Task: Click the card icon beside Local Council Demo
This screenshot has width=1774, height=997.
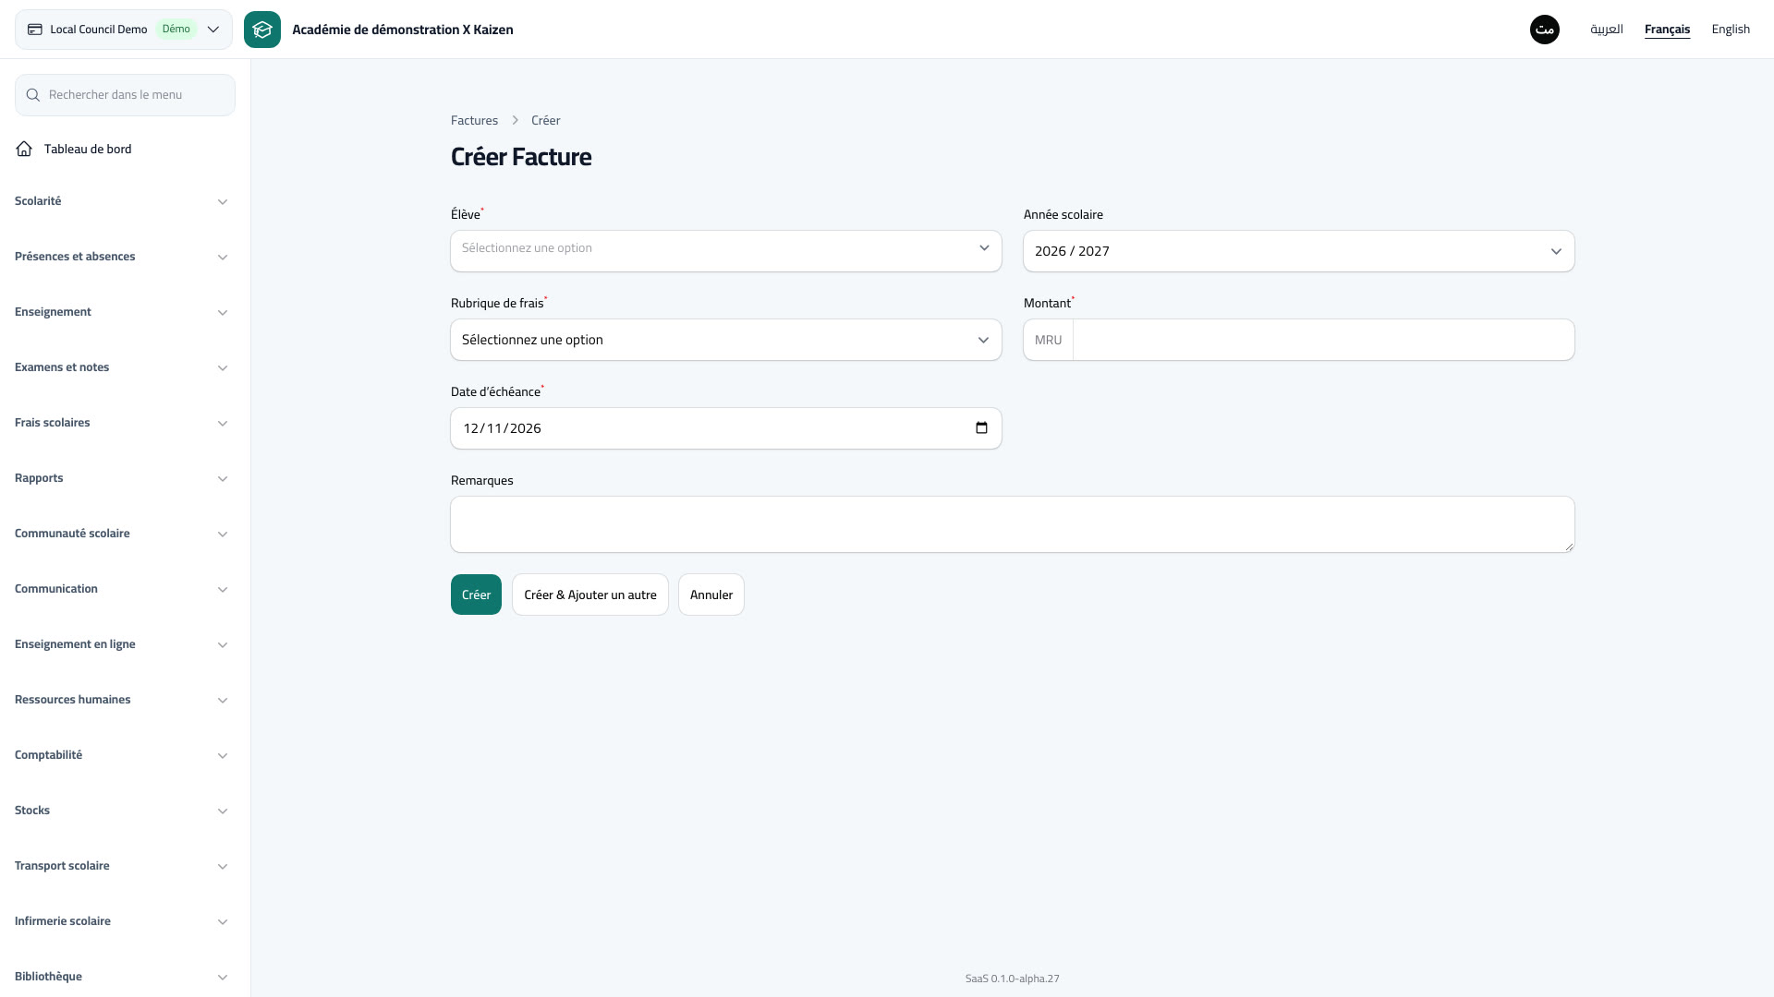Action: click(x=35, y=30)
